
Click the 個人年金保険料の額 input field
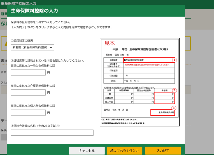coord(28,112)
